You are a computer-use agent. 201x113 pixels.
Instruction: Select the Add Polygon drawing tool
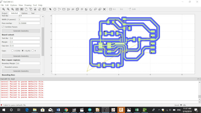pos(68,9)
